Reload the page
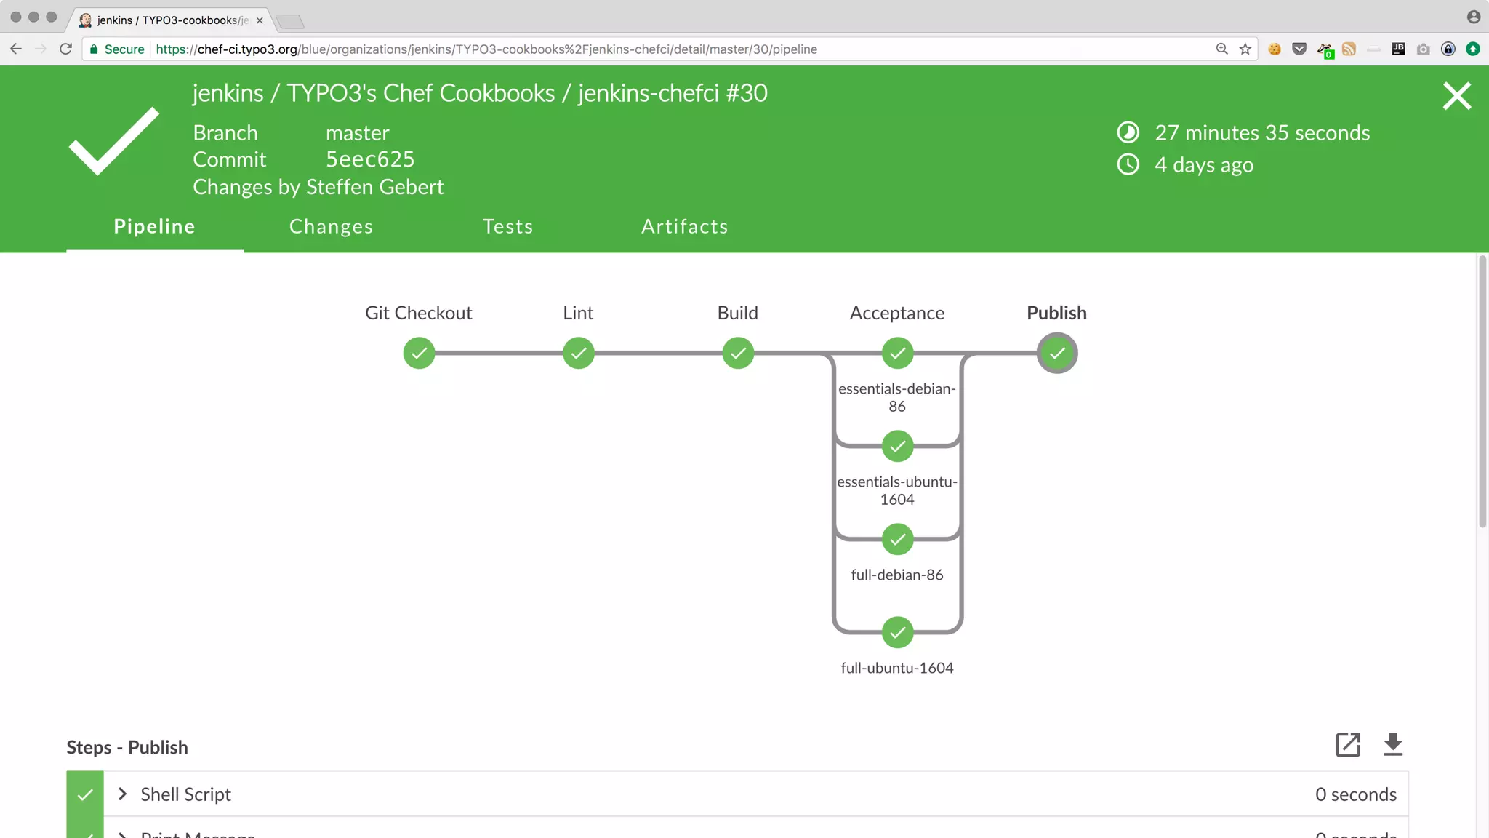Screen dimensions: 1489x838 pyautogui.click(x=65, y=49)
